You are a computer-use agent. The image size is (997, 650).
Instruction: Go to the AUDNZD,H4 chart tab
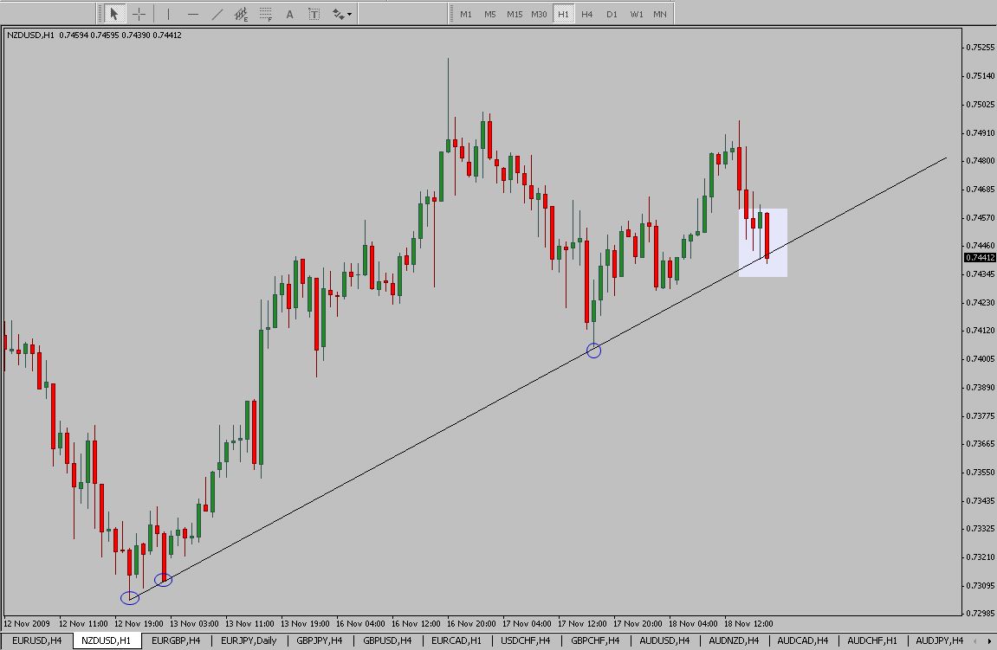coord(734,640)
